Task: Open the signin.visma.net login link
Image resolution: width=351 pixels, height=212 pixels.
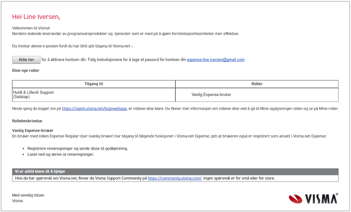Action: [94, 109]
